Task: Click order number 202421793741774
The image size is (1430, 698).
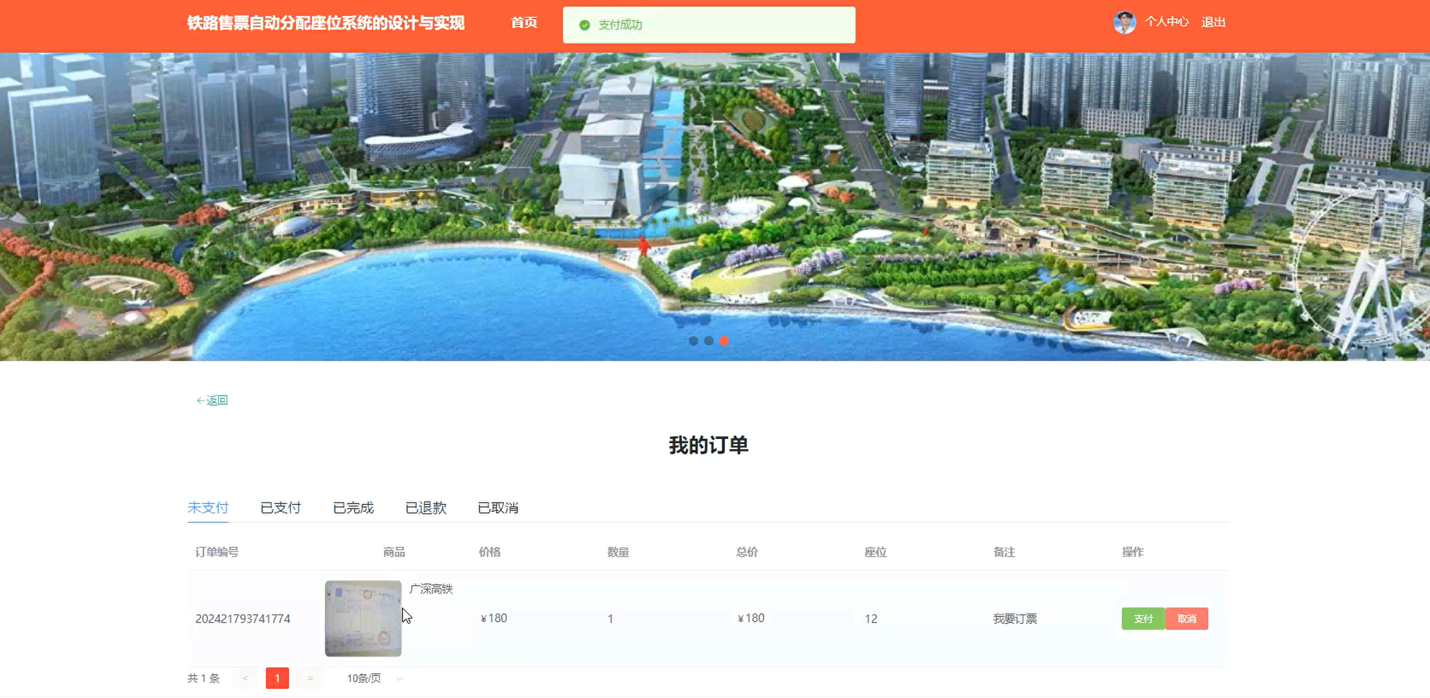Action: (x=243, y=619)
